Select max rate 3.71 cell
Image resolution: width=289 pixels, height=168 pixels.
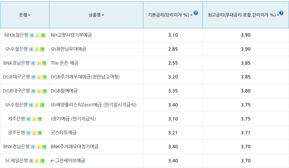246,133
